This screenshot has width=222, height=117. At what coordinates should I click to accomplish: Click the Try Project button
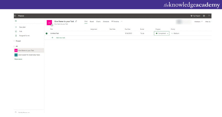coord(195,16)
